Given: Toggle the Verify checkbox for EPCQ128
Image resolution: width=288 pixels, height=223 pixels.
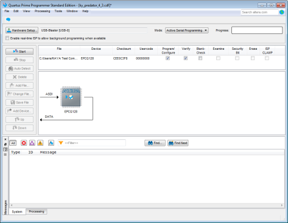Looking at the screenshot, I should [x=186, y=58].
